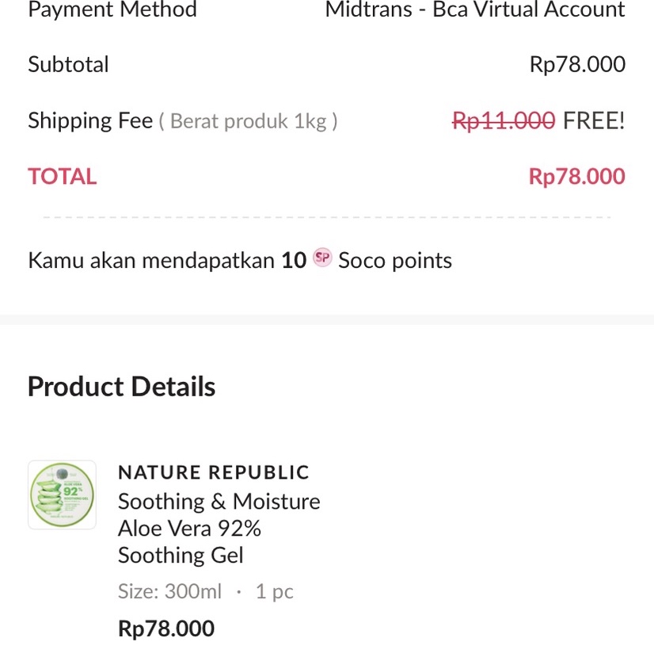Image resolution: width=654 pixels, height=653 pixels.
Task: Tap the 1 pc quantity text
Action: [x=274, y=591]
